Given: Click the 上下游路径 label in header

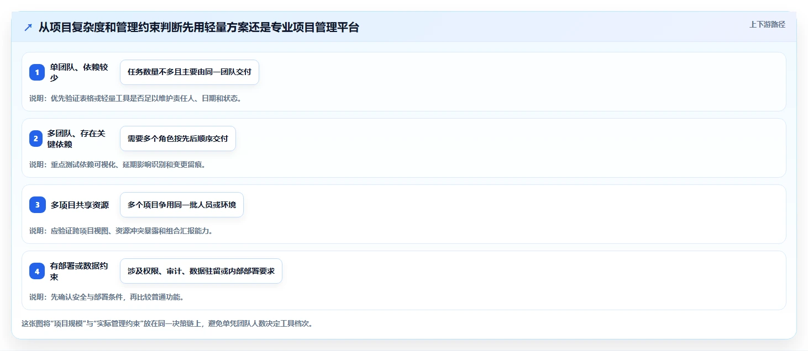Looking at the screenshot, I should (767, 24).
